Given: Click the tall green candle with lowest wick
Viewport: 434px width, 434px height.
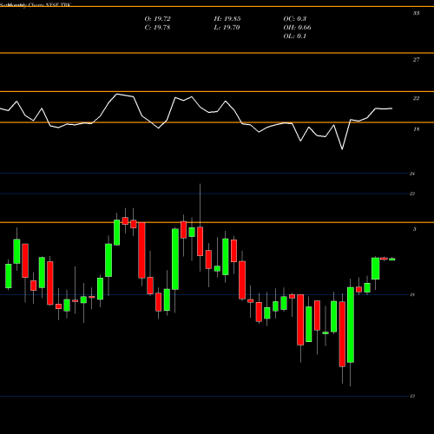Looking at the screenshot, I should point(351,325).
